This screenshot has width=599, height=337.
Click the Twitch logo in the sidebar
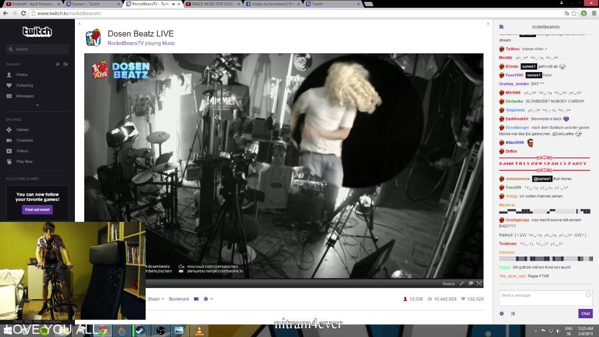pos(37,32)
